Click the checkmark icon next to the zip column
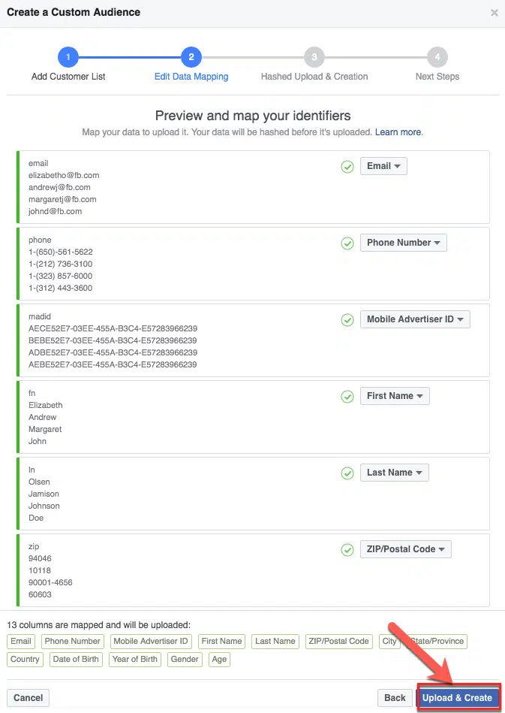This screenshot has width=505, height=713. [x=347, y=550]
